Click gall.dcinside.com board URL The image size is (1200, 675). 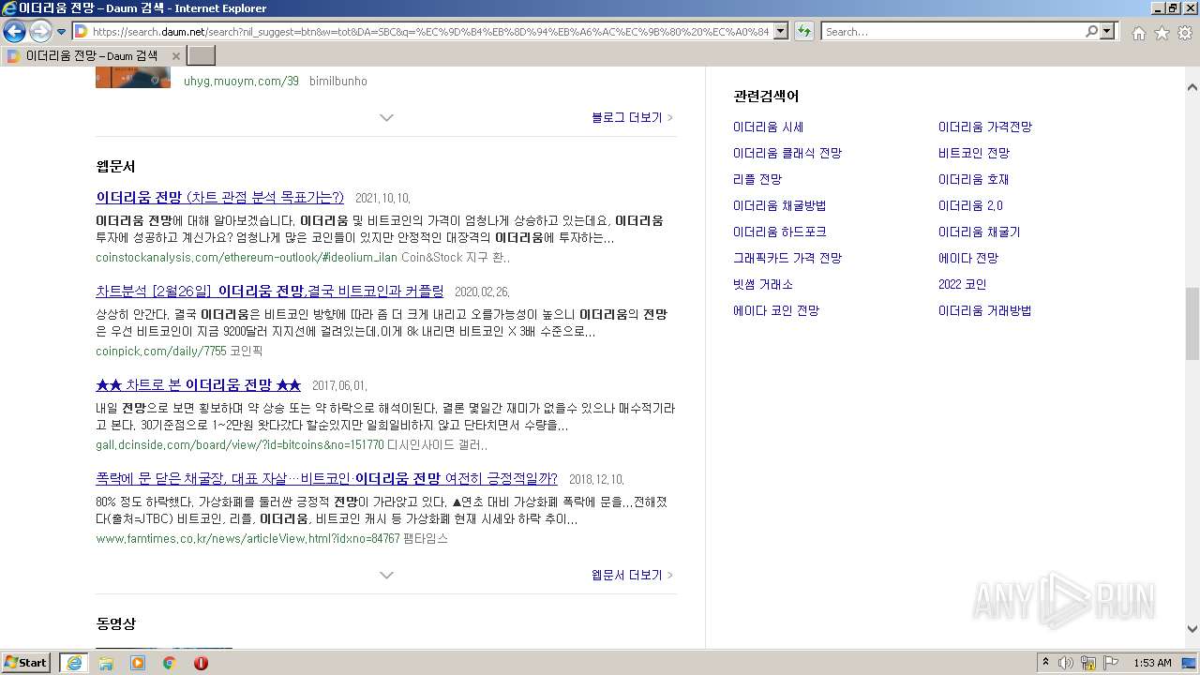(x=240, y=444)
